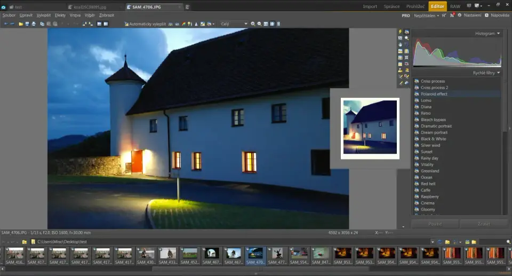Open the Nepřihlášen account dropdown
Image resolution: width=512 pixels, height=276 pixels.
click(426, 15)
